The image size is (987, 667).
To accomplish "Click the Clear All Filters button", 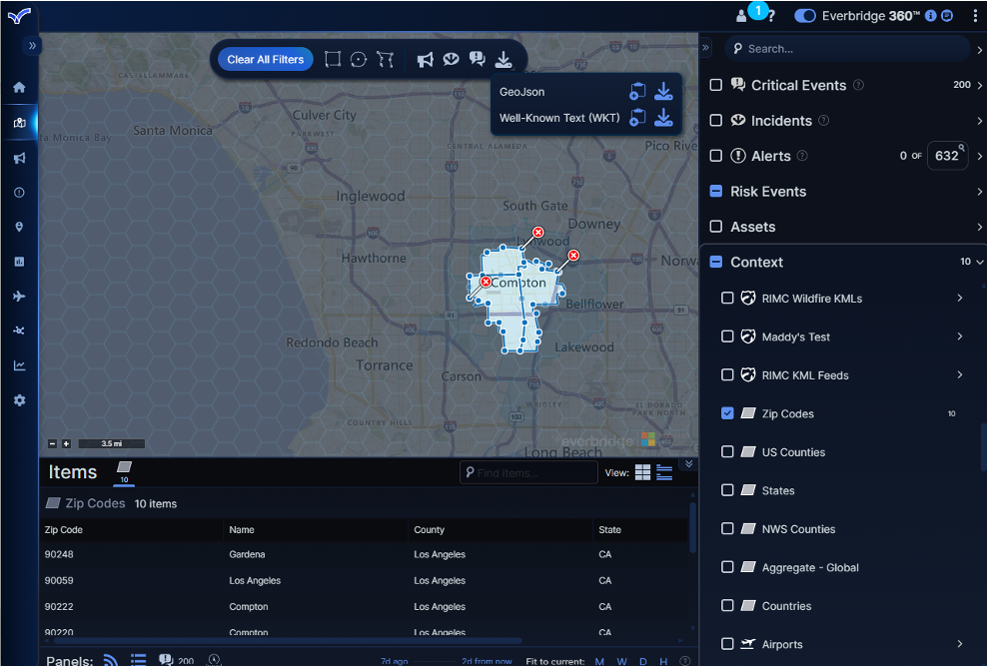I will click(x=266, y=60).
